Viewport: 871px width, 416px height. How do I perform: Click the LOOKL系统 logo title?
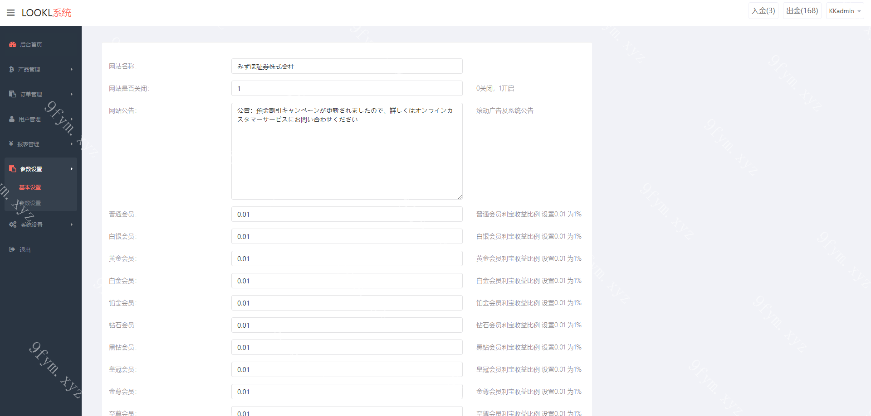tap(46, 13)
